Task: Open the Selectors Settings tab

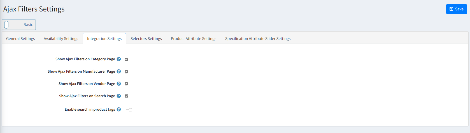Action: click(x=146, y=39)
